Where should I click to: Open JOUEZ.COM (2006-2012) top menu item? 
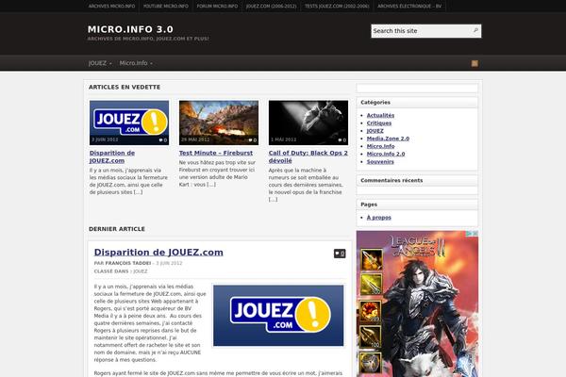[x=271, y=7]
